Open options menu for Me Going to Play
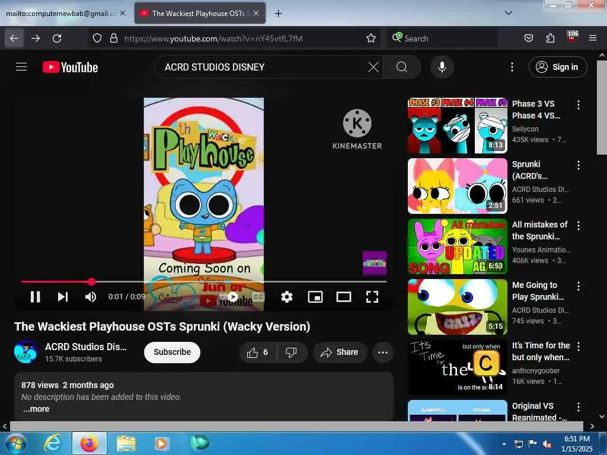607x455 pixels. pyautogui.click(x=579, y=286)
